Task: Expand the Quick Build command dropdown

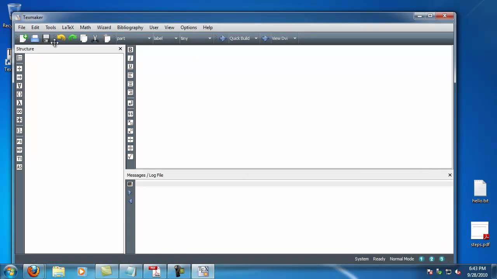Action: click(256, 38)
